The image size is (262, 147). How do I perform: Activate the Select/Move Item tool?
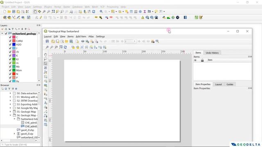(45, 64)
